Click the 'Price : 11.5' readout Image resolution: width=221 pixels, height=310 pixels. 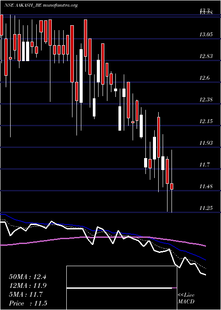tap(28, 303)
